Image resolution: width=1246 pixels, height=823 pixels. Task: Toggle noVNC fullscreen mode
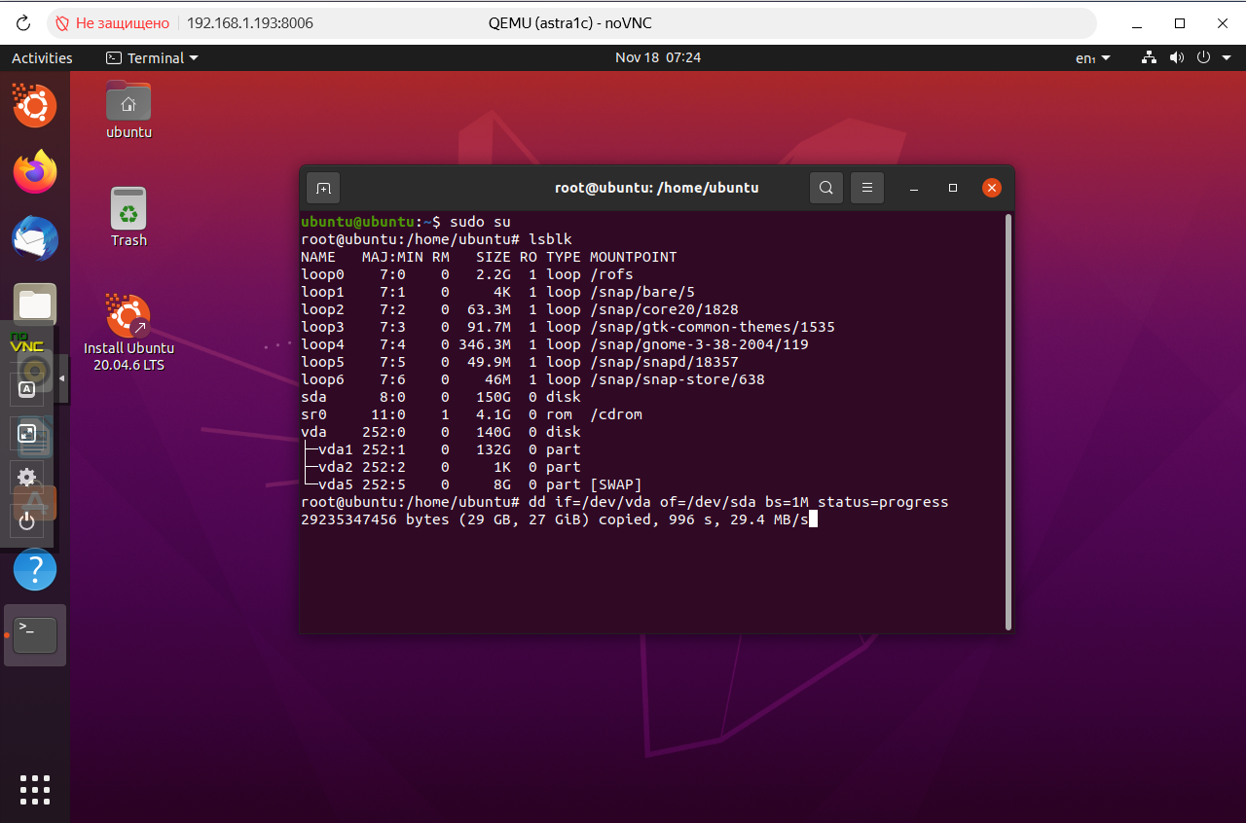[27, 434]
